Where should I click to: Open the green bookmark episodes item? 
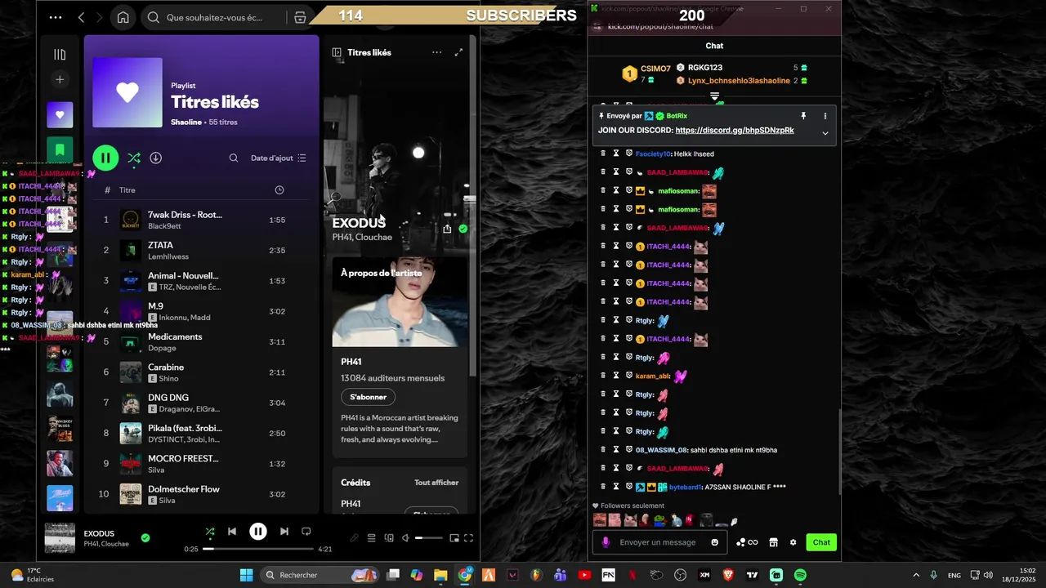click(60, 150)
